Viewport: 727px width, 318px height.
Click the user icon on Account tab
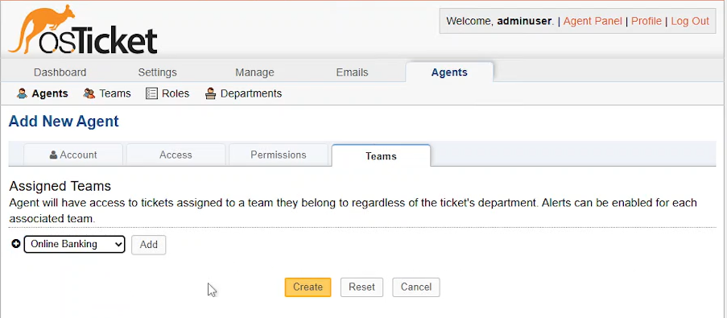(53, 155)
